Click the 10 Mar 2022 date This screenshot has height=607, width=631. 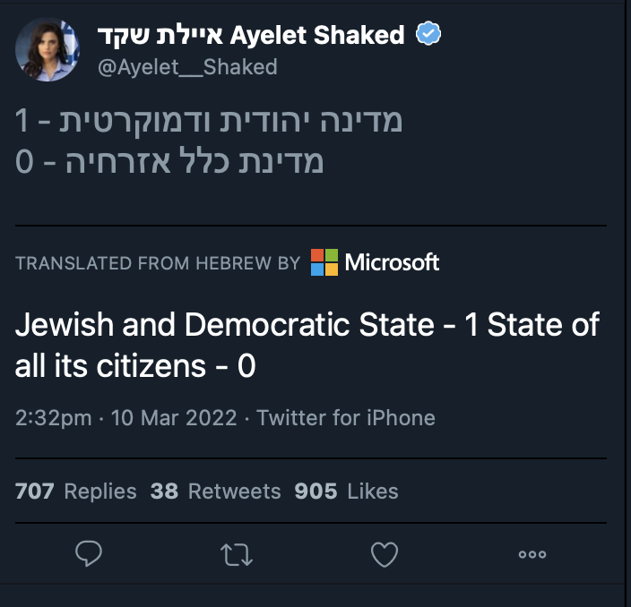[x=174, y=417]
